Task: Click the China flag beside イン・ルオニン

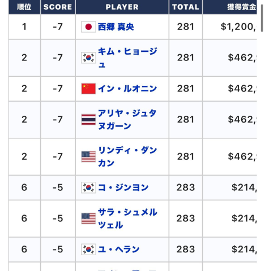Action: (x=88, y=89)
